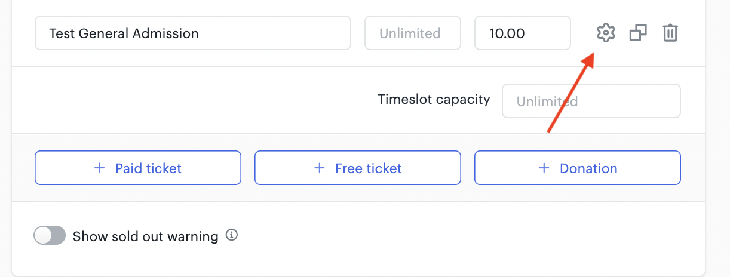Viewport: 730px width, 277px height.
Task: Duplicate the Test General Admission ticket
Action: pos(638,33)
